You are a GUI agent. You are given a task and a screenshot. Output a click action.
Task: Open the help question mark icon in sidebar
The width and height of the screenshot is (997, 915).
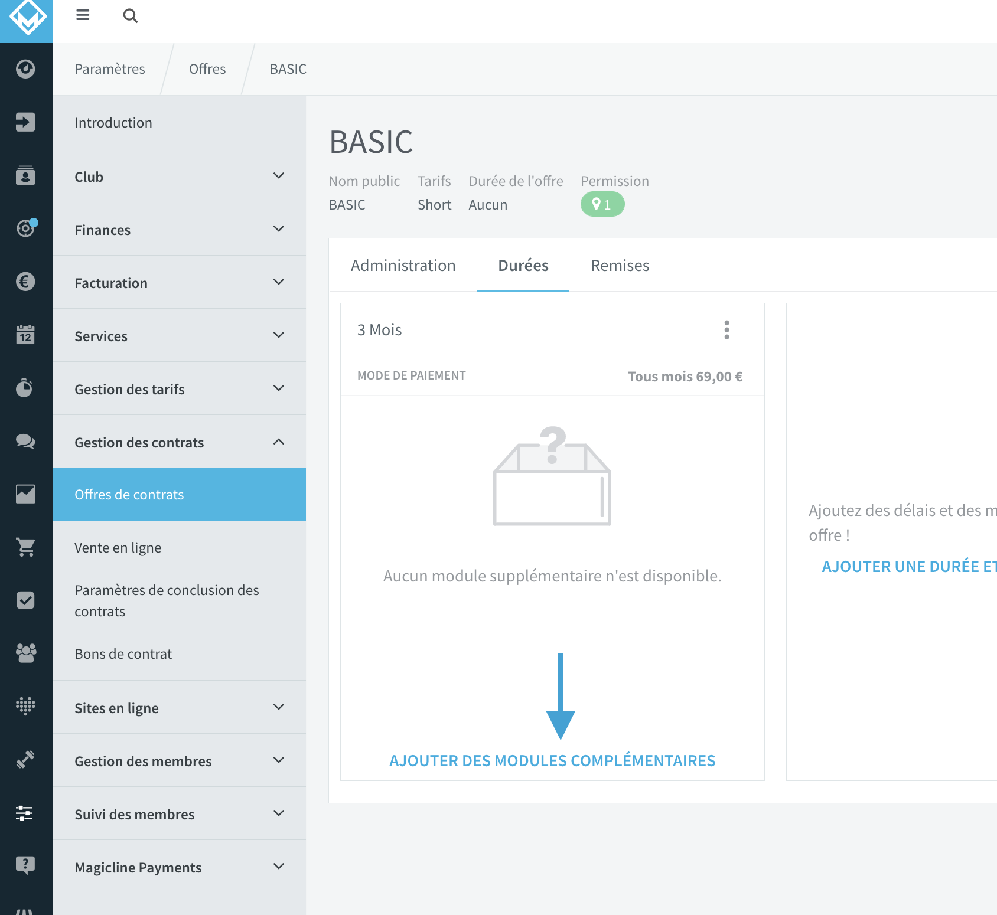[x=25, y=865]
